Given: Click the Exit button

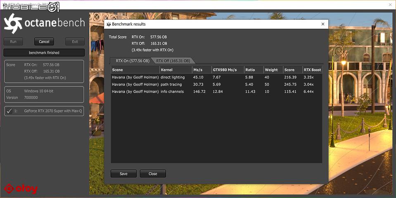Looking at the screenshot, I should [x=75, y=42].
